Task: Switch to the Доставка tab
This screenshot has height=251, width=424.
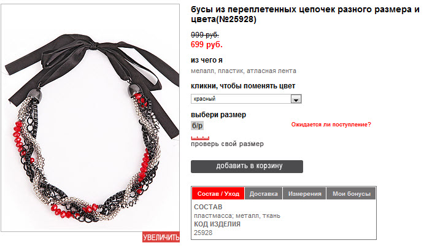Action: coord(264,194)
